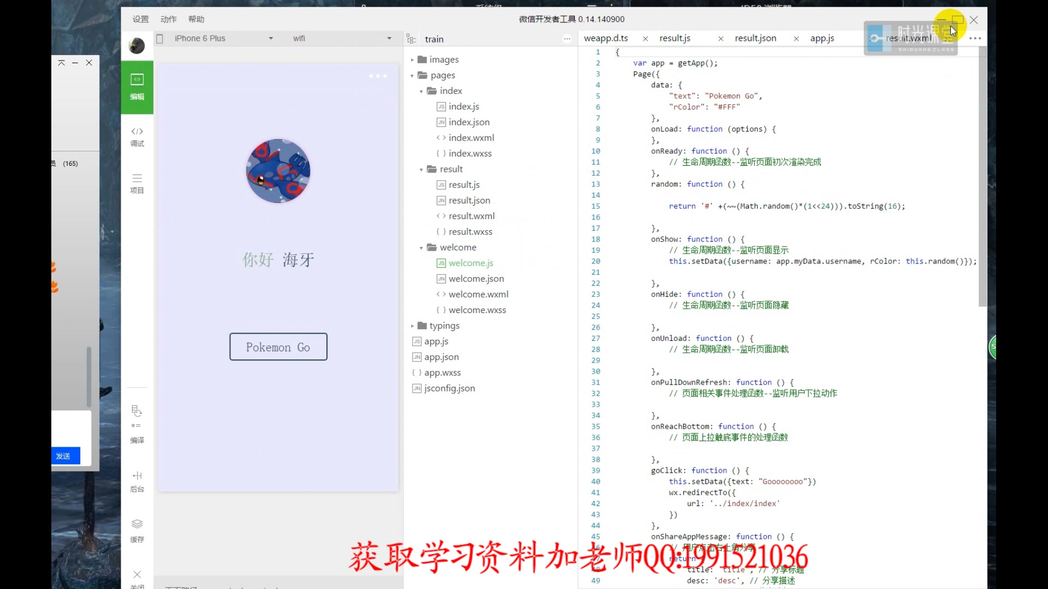Click the device rotate icon beside iPhone 6 Plus

tap(160, 39)
